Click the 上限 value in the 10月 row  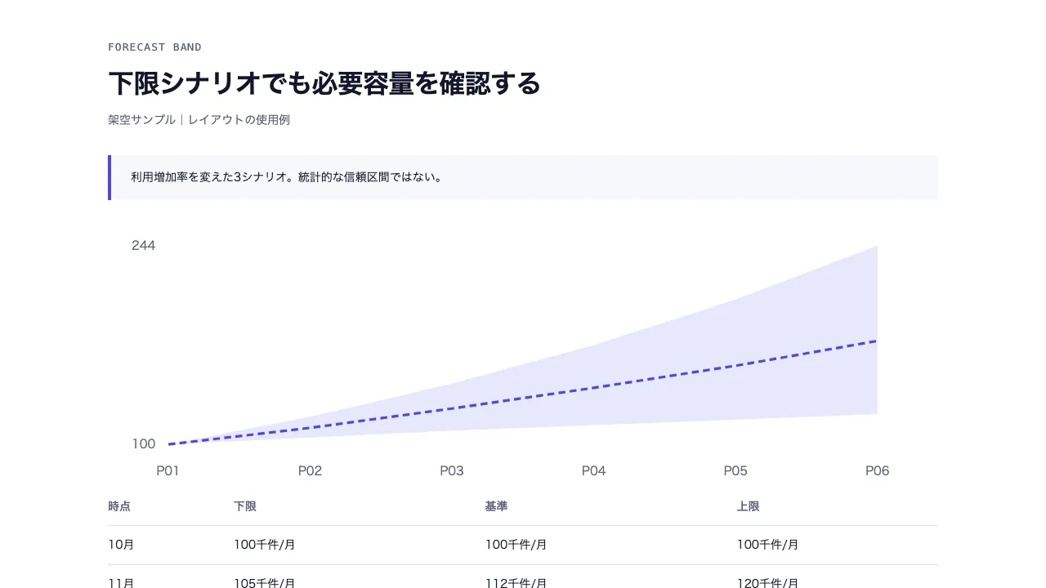(x=767, y=545)
